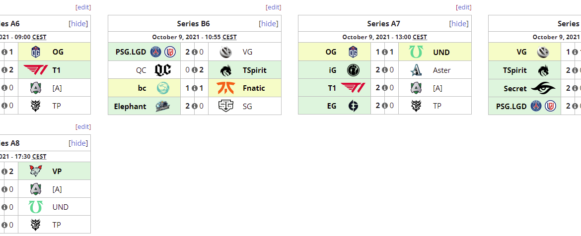
Task: Click the Fnatic team logo
Action: (x=225, y=88)
